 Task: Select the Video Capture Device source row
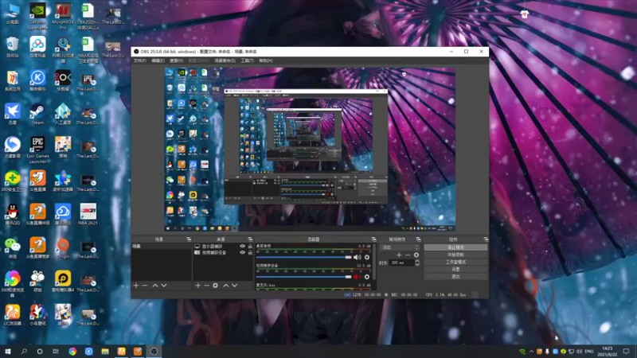(223, 252)
